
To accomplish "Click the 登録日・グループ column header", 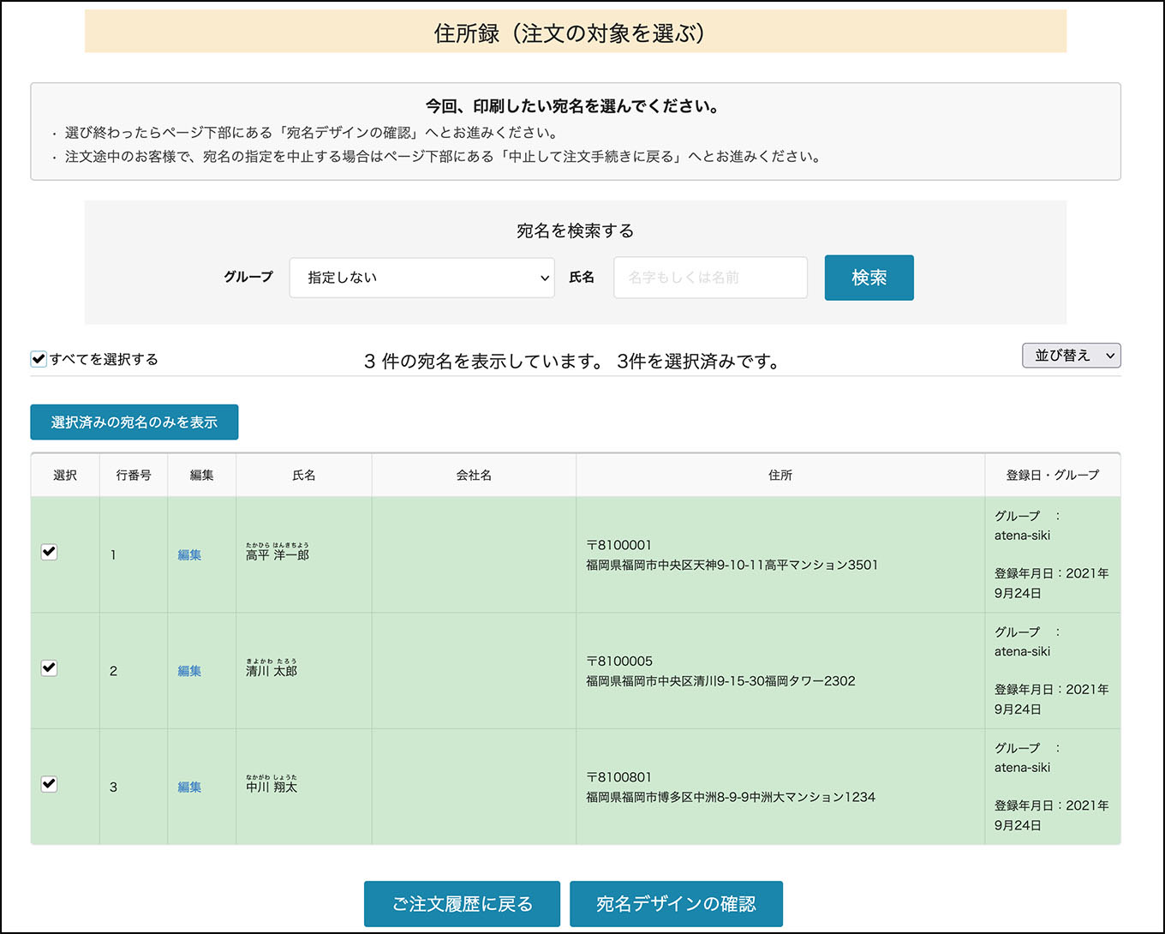I will tap(1053, 475).
